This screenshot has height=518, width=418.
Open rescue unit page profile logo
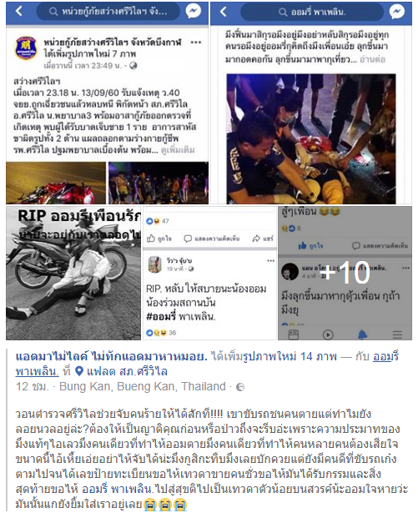coord(26,48)
